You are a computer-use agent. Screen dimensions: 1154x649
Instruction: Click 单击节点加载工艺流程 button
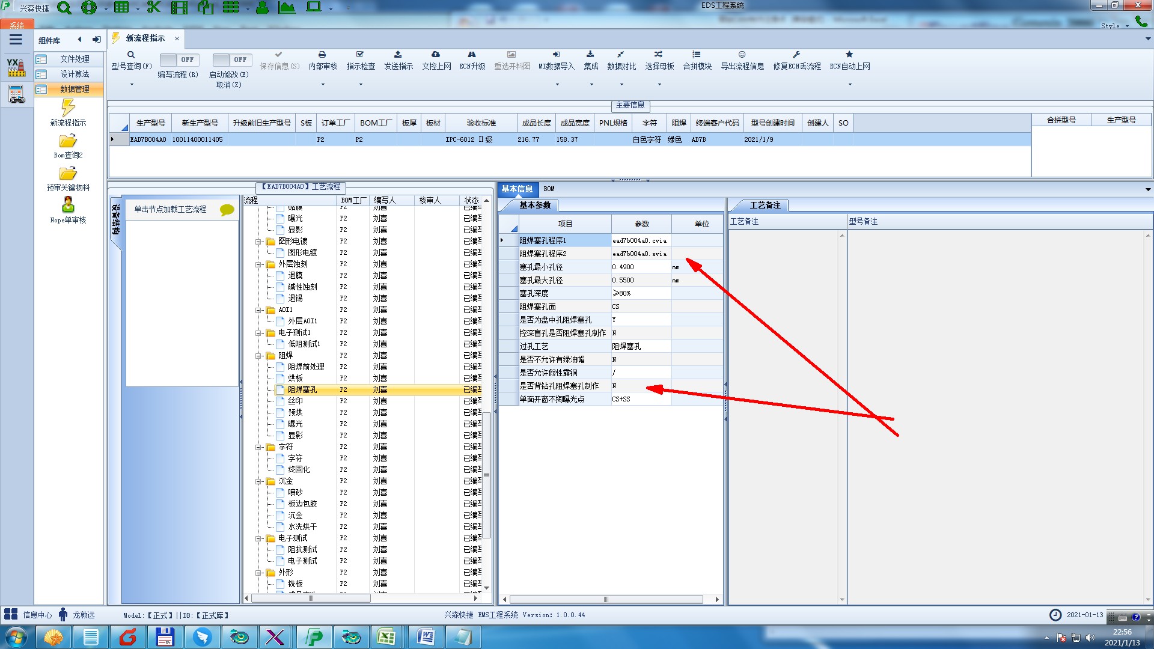coord(170,209)
